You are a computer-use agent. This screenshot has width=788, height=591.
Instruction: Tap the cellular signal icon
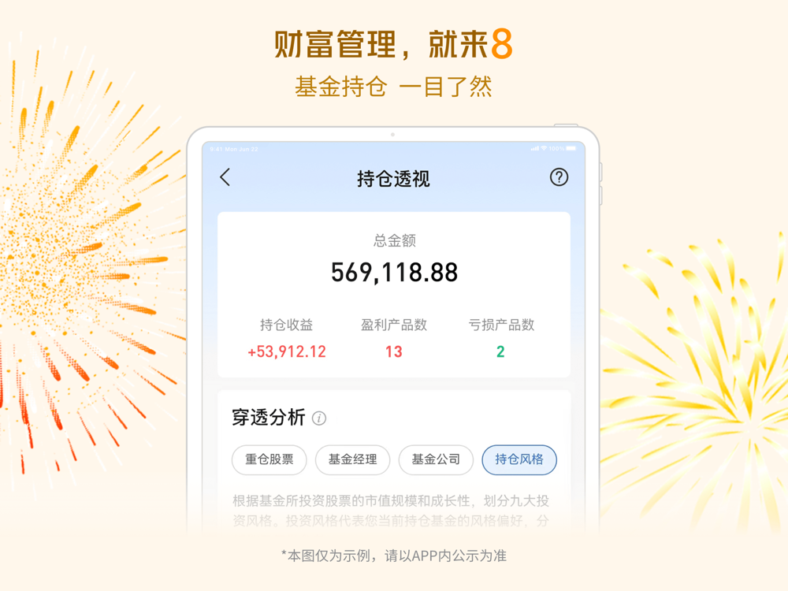point(535,148)
